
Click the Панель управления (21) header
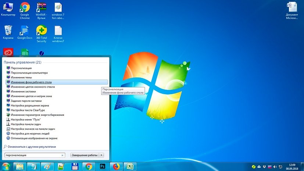click(x=22, y=62)
